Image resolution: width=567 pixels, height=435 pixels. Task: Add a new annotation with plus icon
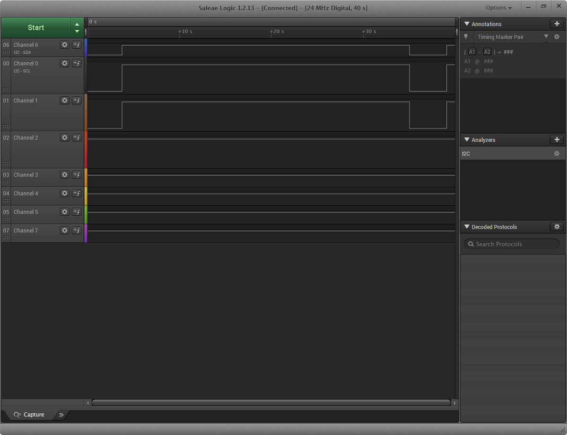pyautogui.click(x=557, y=24)
